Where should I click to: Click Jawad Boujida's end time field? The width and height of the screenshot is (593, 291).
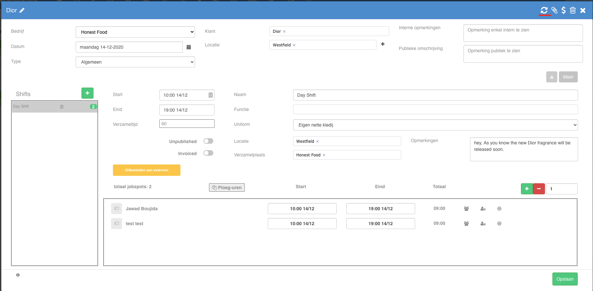pyautogui.click(x=381, y=209)
